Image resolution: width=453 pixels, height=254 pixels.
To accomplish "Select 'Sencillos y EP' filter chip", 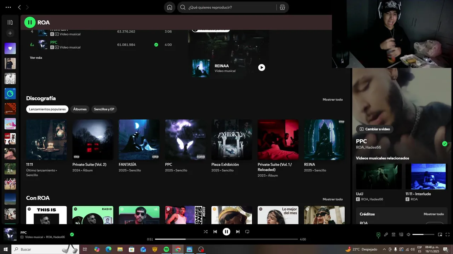I will pyautogui.click(x=104, y=109).
